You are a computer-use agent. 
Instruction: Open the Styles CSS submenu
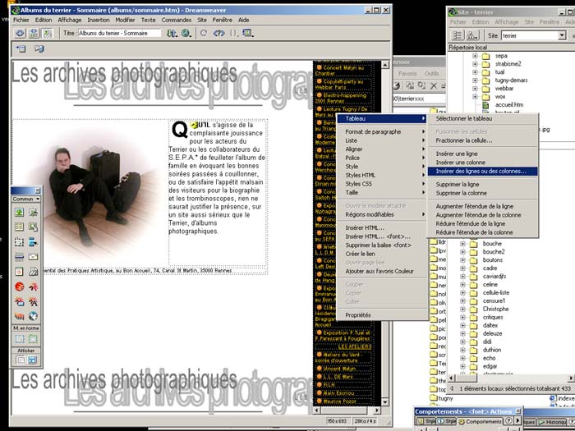click(x=382, y=184)
